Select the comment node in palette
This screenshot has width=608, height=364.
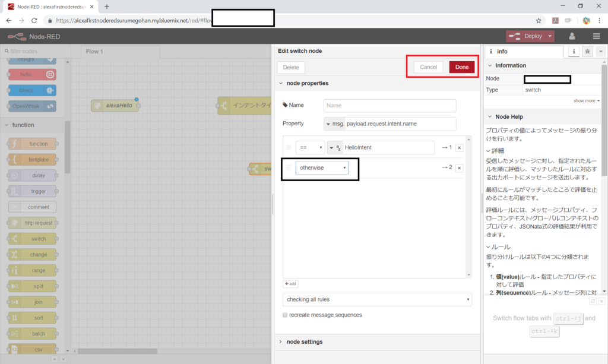[x=32, y=207]
